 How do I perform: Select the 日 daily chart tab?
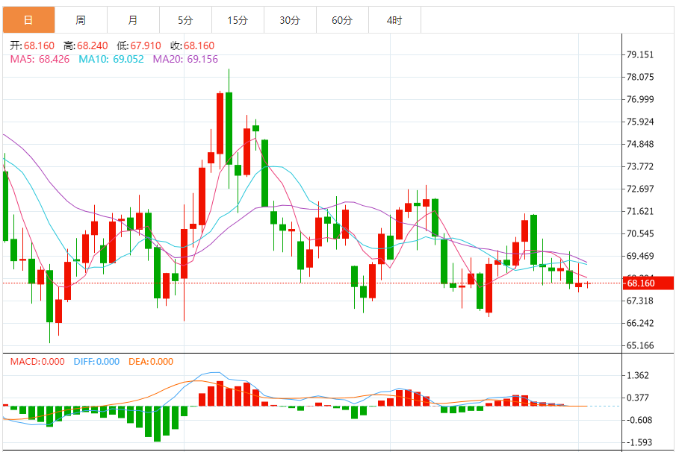[28, 20]
